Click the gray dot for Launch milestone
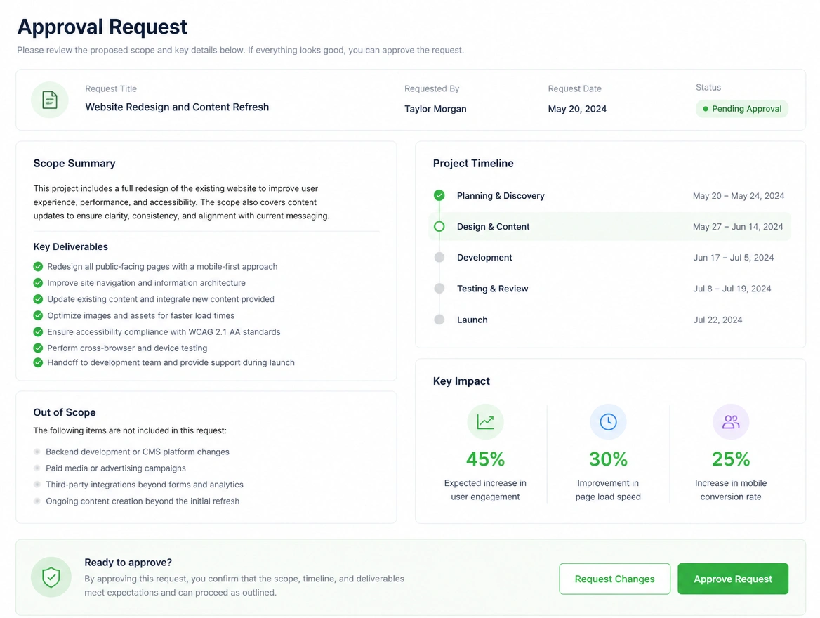 [x=439, y=320]
